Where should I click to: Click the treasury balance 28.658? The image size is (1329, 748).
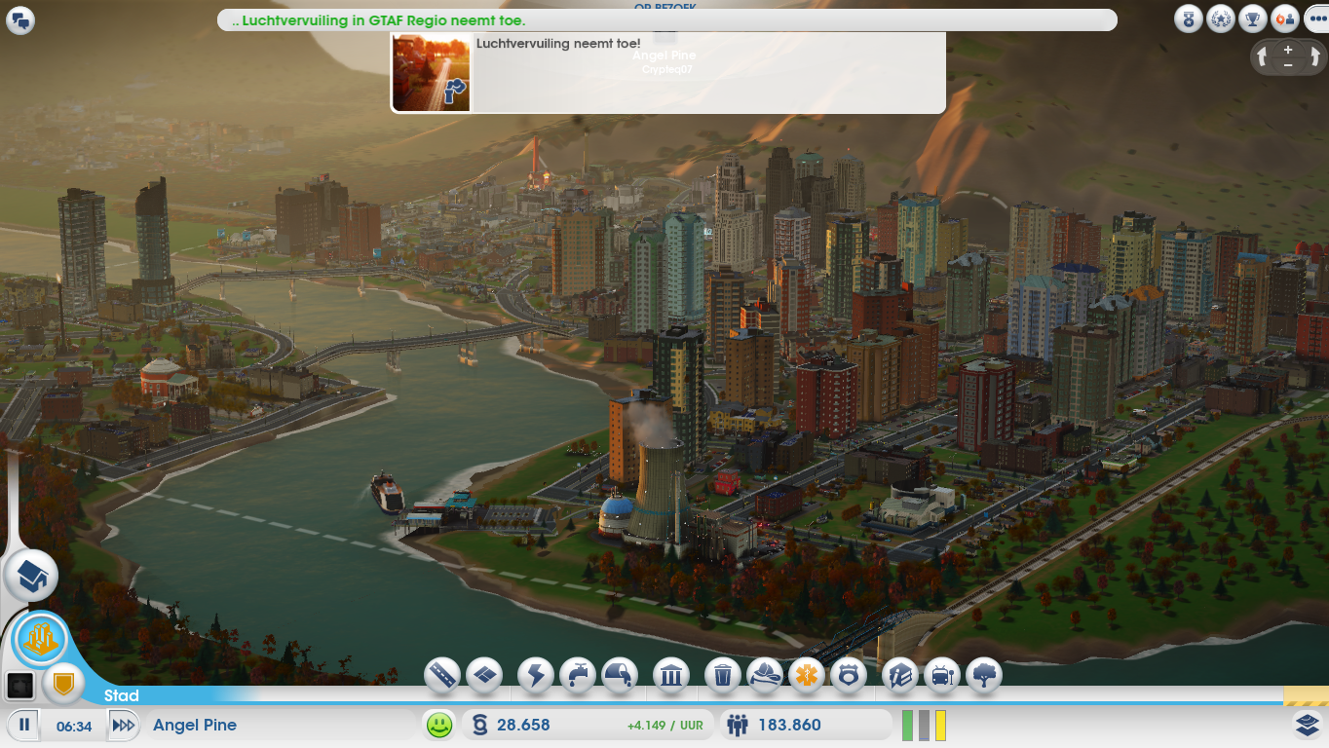click(523, 725)
